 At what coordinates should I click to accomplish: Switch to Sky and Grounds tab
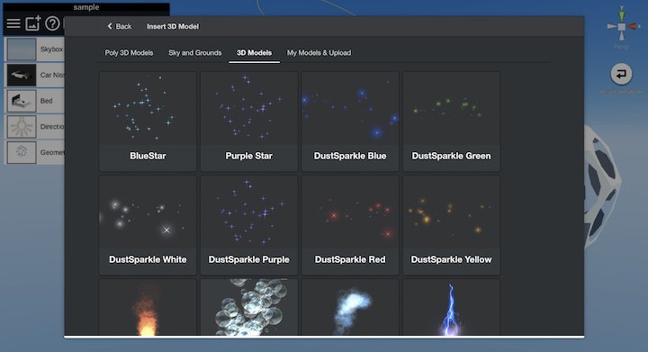pyautogui.click(x=195, y=53)
